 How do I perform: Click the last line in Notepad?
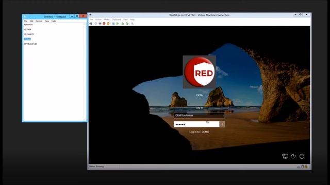(x=30, y=44)
